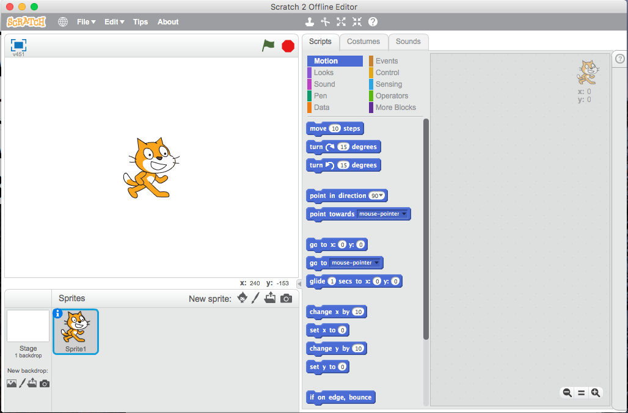The image size is (628, 413).
Task: Switch stage to full screen mode
Action: [x=18, y=45]
